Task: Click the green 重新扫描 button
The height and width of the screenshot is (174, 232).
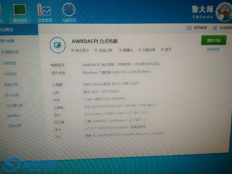Action: 214,40
